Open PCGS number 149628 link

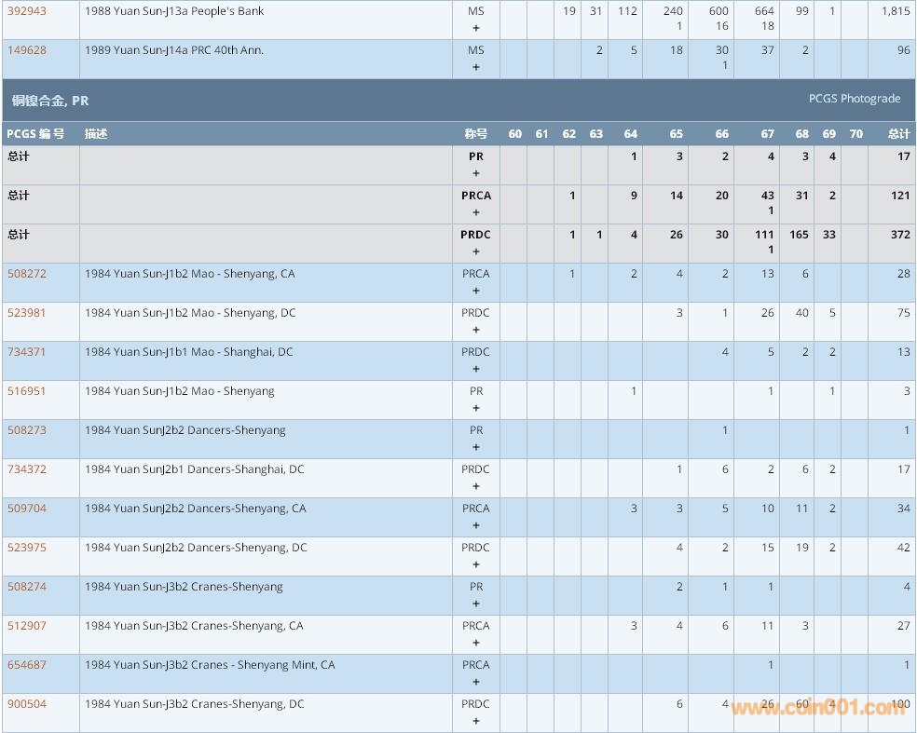point(27,50)
